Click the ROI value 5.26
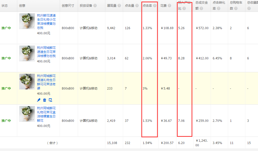The width and height of the screenshot is (258, 151). click(181, 28)
